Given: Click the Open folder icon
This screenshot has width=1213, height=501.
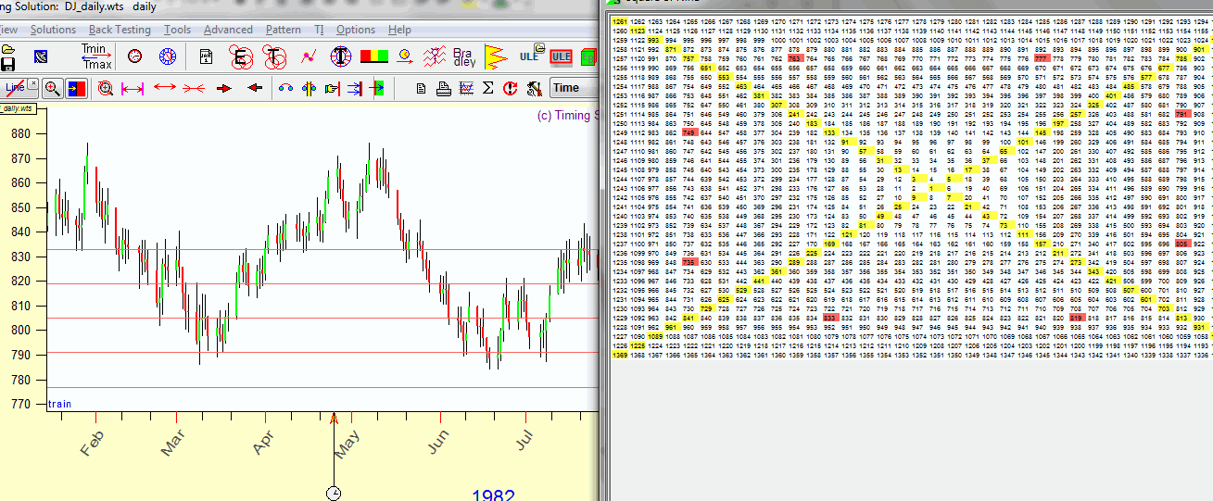Looking at the screenshot, I should (7, 48).
